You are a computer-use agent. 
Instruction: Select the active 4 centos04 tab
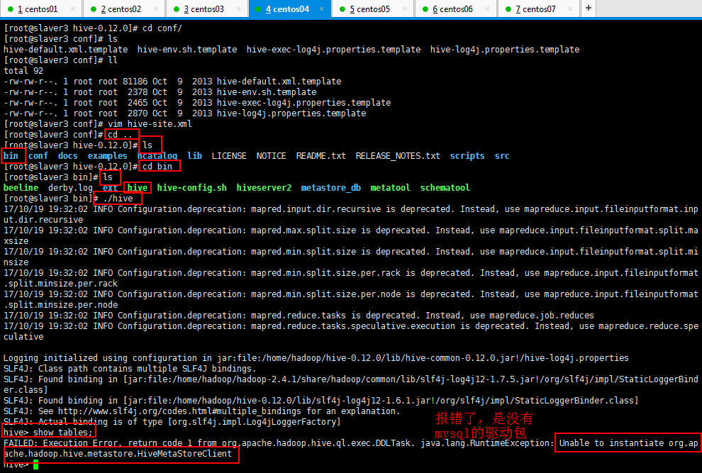tap(290, 9)
